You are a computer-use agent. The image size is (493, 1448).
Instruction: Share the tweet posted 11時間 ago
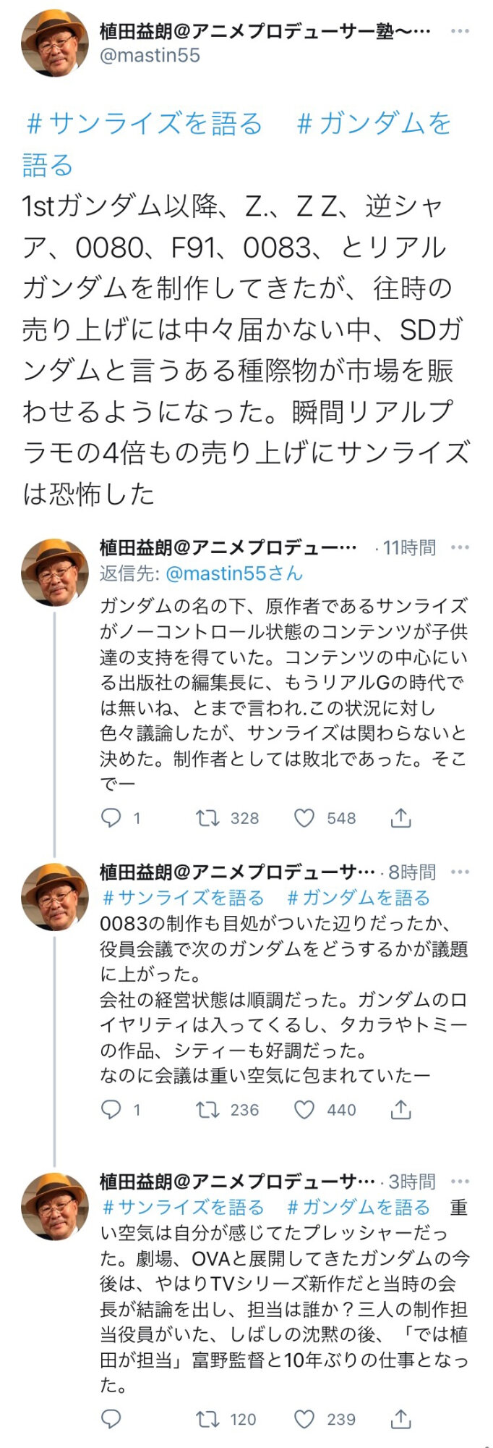coord(400,817)
